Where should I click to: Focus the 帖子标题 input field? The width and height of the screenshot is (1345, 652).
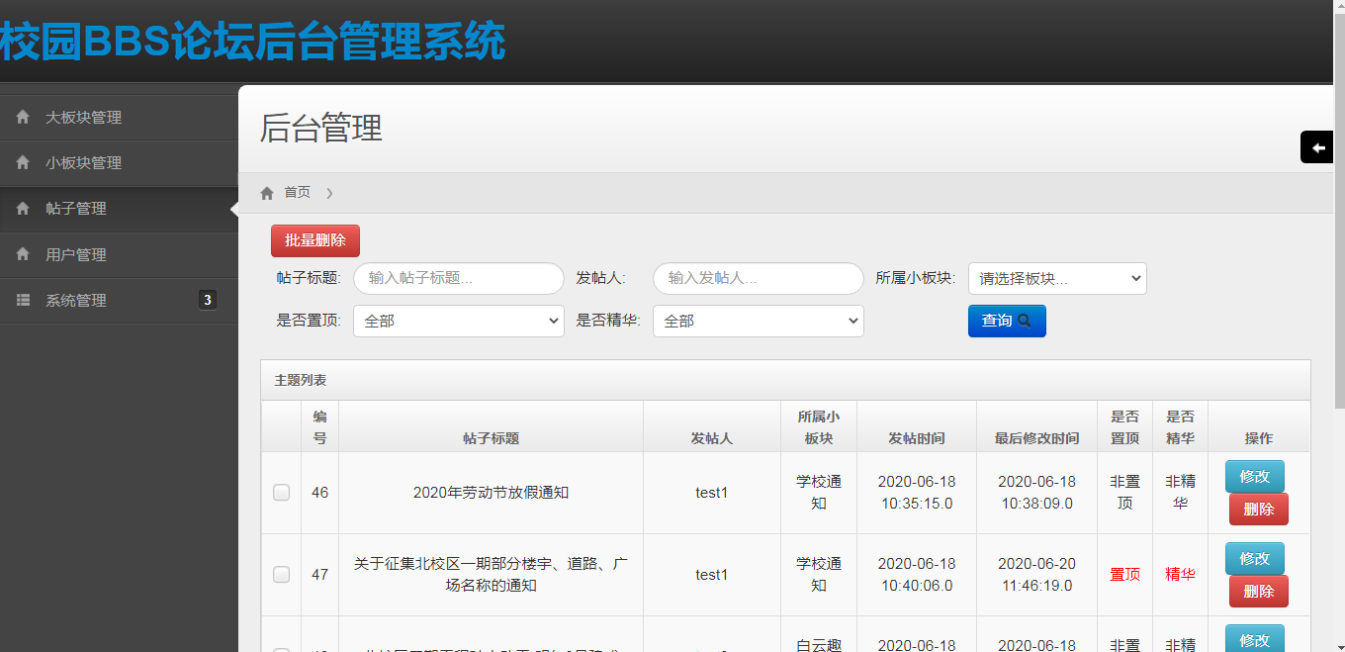coord(459,278)
